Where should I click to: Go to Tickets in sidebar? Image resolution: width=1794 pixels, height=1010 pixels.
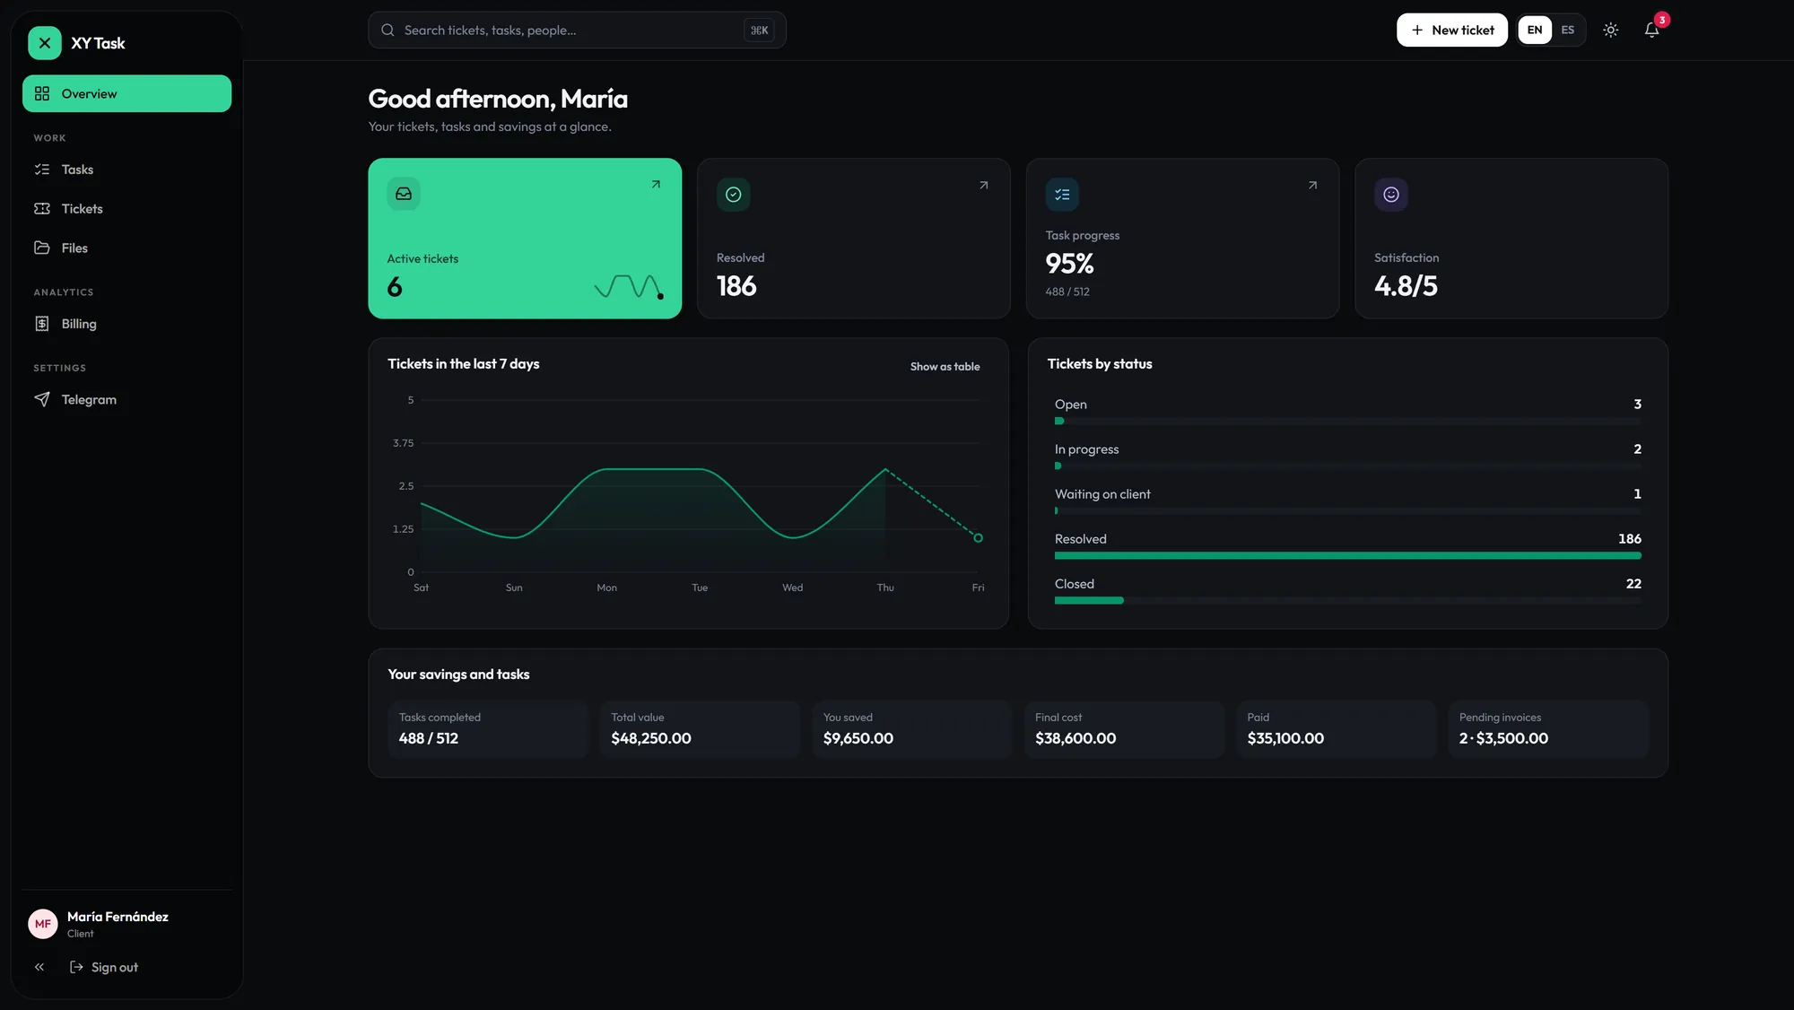pyautogui.click(x=126, y=209)
